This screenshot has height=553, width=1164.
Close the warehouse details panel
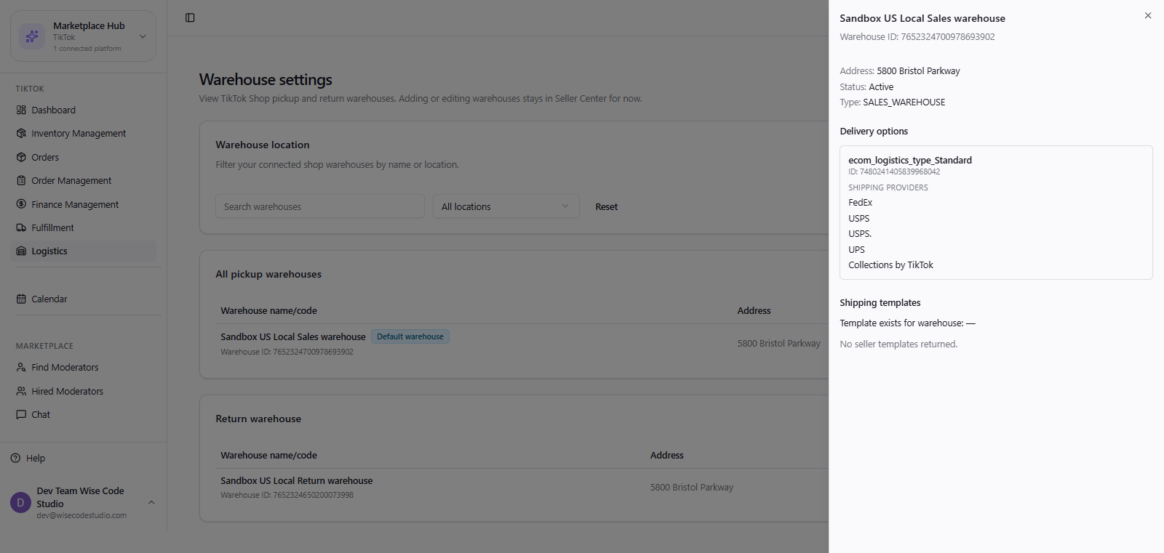point(1148,15)
